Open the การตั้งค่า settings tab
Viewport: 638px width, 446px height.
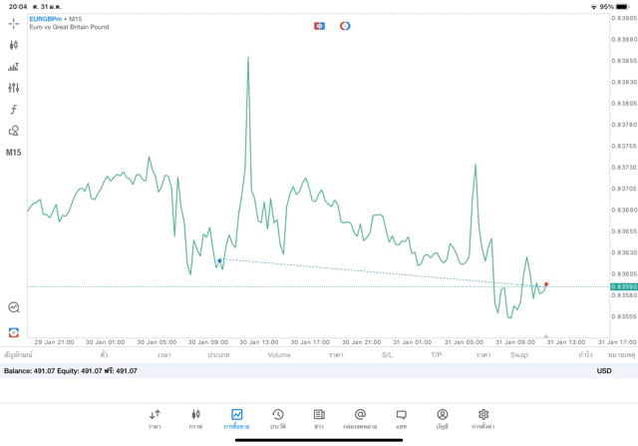(483, 418)
